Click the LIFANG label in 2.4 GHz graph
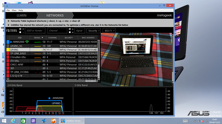222x124 pixels. click(x=56, y=103)
